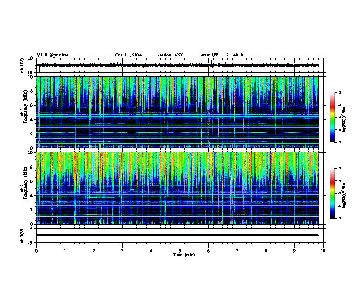
Task: Click the ch.1 "Frequency (kHz)" axis label
Action: [25, 107]
